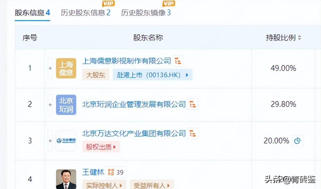
Task: Click the 北京珩润 blue logo tile
Action: click(66, 105)
